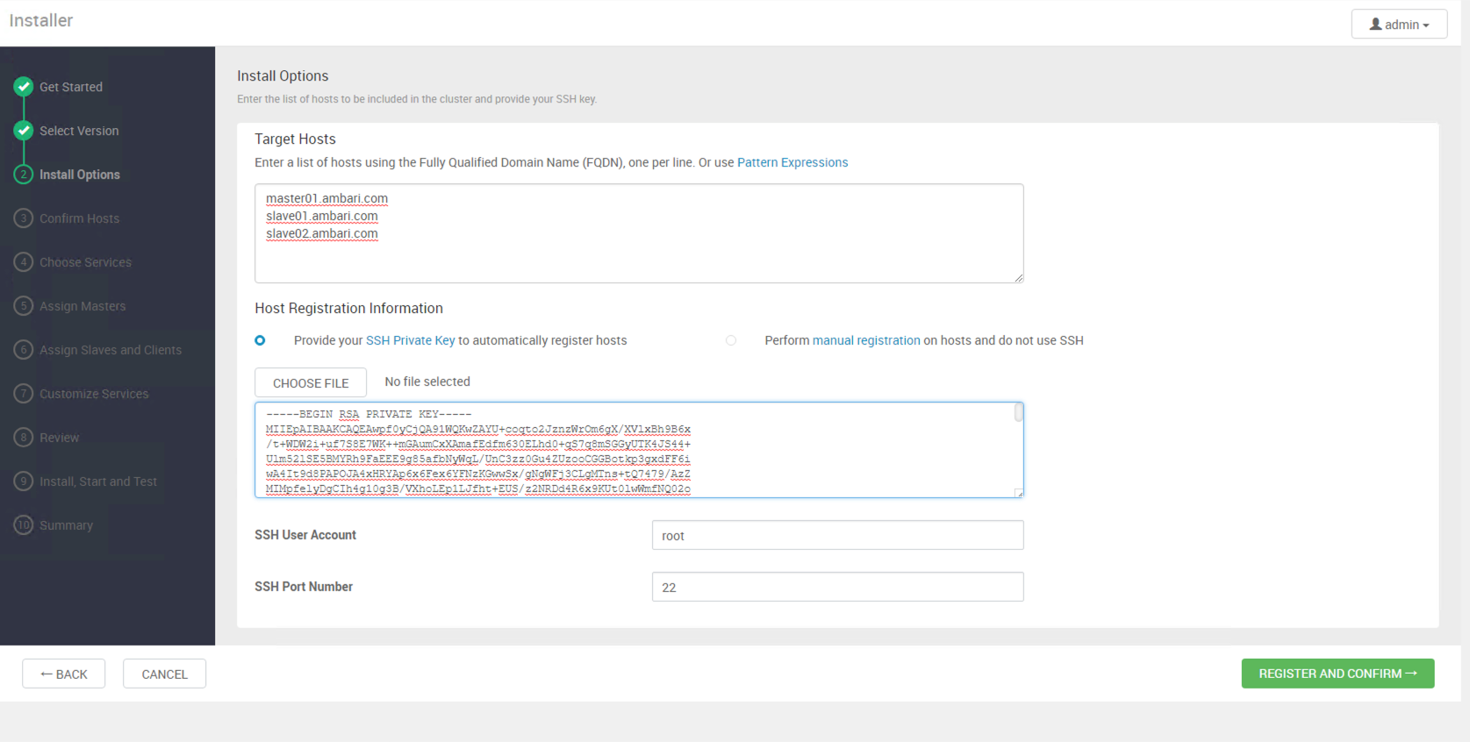Select the SSH Private Key registration radio button

point(260,340)
